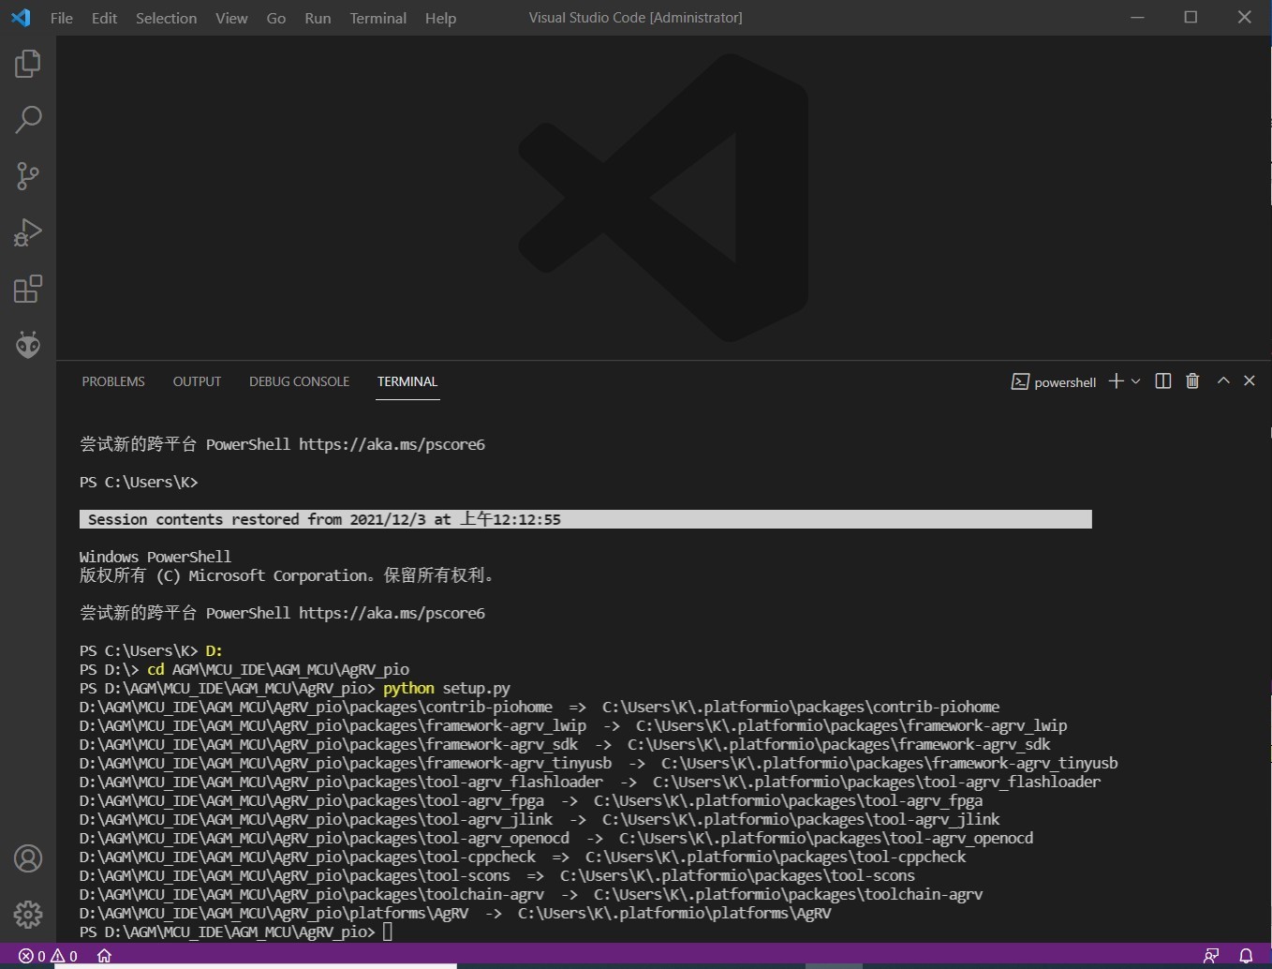Click the python setup.py command line
The image size is (1272, 969).
(295, 688)
